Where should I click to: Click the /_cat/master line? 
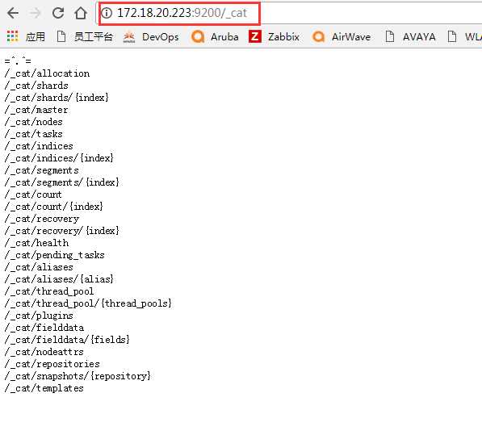[36, 110]
